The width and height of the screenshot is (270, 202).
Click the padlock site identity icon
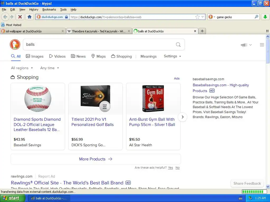tap(66, 17)
